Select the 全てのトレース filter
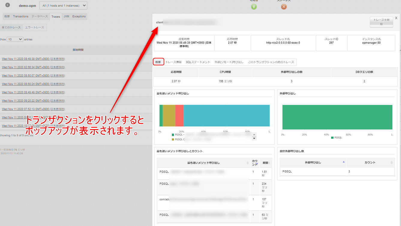 click(11, 28)
